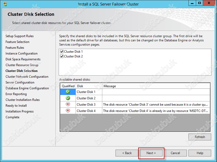
Task: Select the Disk Space Requirements step
Action: click(x=23, y=59)
